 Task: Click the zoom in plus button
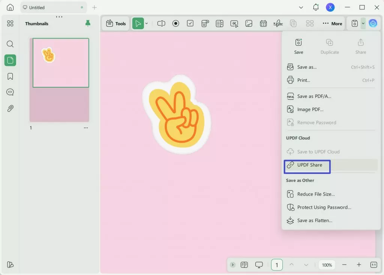click(x=359, y=265)
